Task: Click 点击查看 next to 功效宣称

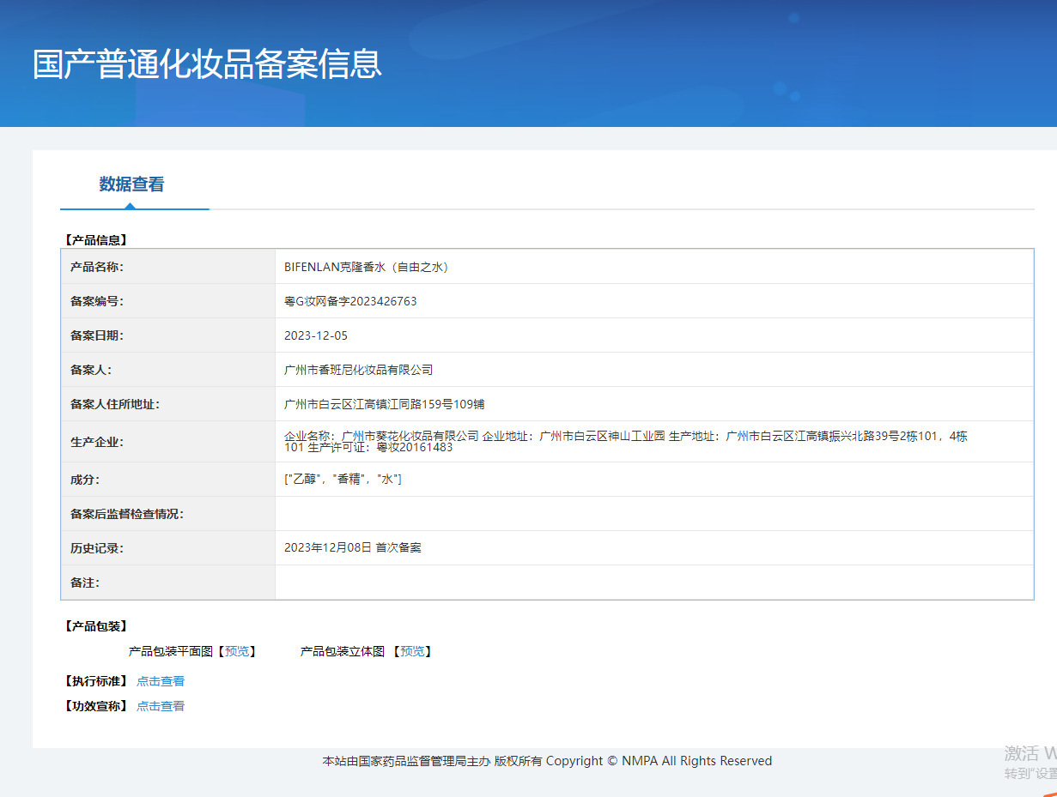Action: (161, 707)
